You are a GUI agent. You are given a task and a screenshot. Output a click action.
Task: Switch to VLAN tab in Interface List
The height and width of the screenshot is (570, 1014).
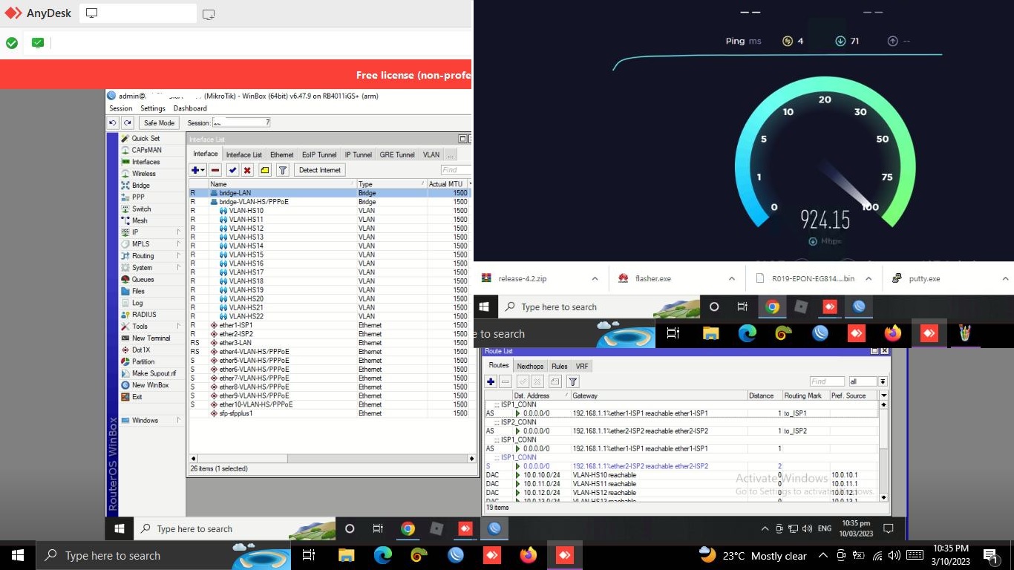point(431,154)
